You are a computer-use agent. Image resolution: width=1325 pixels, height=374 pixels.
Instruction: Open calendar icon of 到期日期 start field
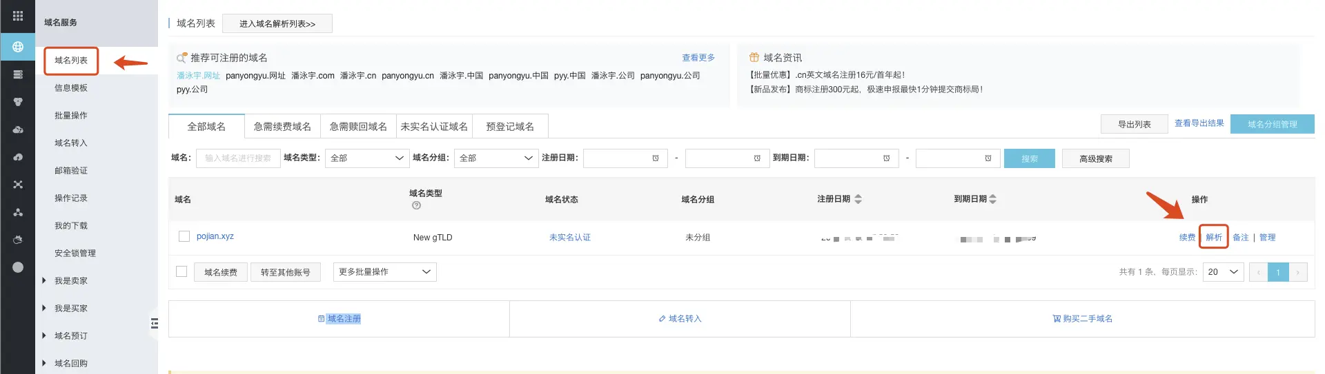pos(887,158)
